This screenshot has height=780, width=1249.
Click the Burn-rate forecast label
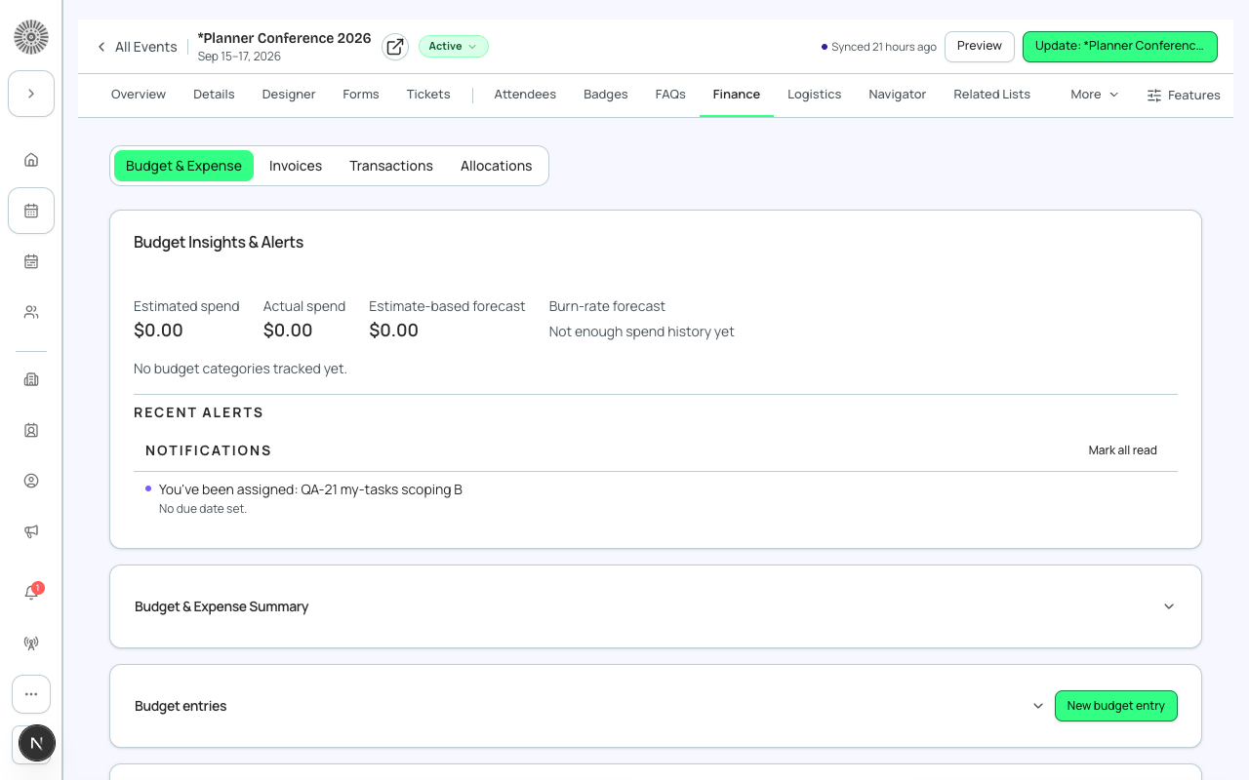pyautogui.click(x=607, y=306)
